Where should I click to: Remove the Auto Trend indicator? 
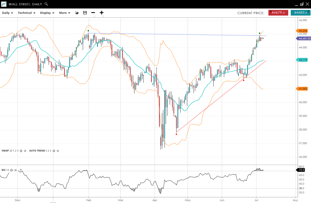58,151
